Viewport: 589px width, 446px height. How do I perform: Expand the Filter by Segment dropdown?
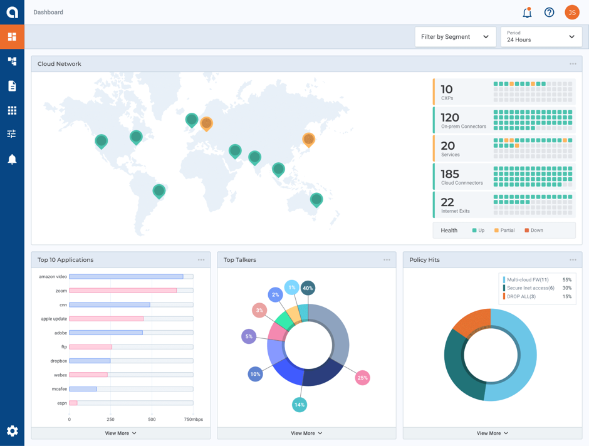(x=455, y=37)
